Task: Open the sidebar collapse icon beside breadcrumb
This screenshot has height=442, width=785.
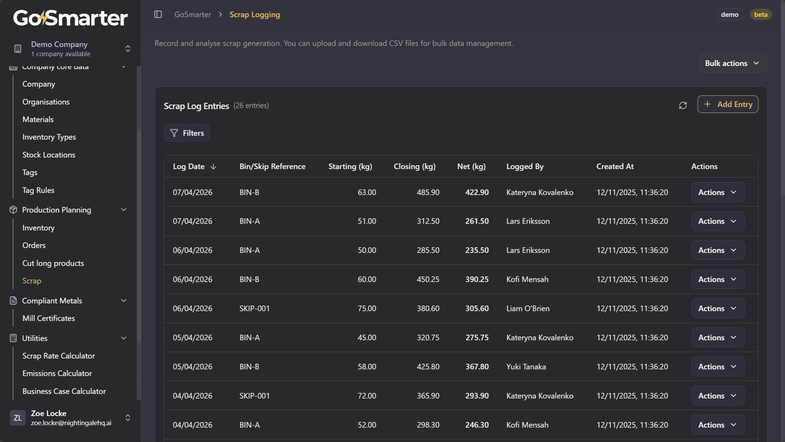Action: pyautogui.click(x=158, y=14)
